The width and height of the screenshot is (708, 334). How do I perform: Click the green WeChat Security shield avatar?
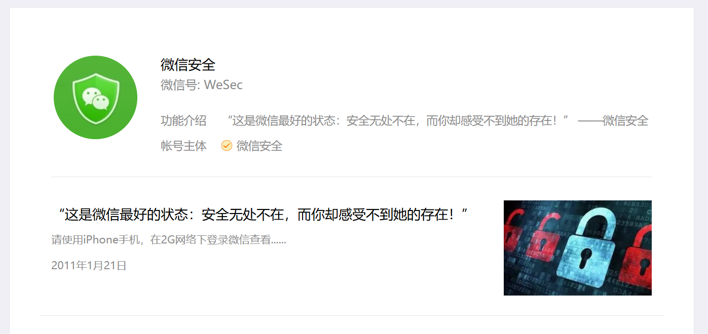[95, 97]
